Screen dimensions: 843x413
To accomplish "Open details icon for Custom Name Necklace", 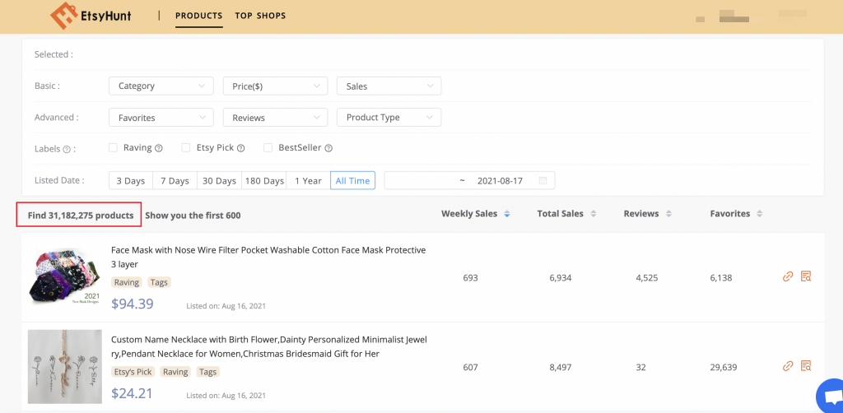I will [806, 366].
